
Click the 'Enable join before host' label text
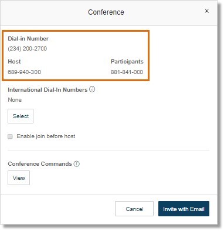point(46,136)
